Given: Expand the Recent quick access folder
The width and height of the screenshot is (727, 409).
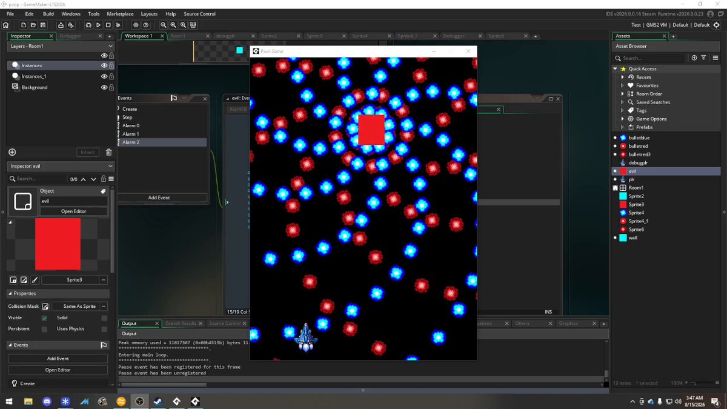Looking at the screenshot, I should pos(622,77).
